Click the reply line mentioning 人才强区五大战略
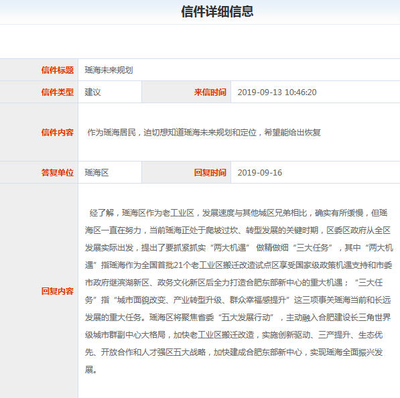 [x=234, y=352]
